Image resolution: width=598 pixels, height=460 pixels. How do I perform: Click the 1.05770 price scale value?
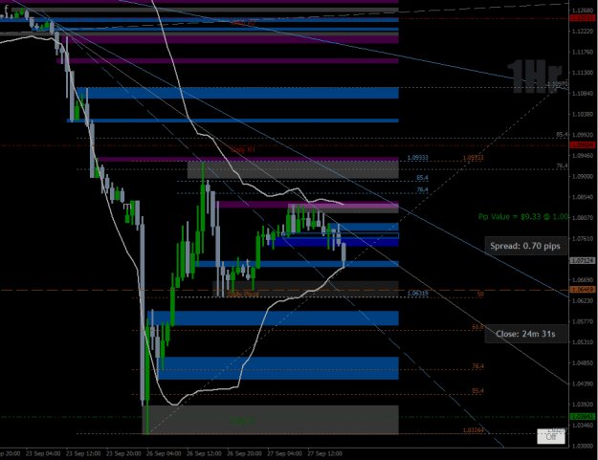coord(583,321)
